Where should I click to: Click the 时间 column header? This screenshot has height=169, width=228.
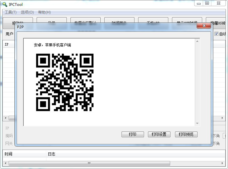(24, 154)
